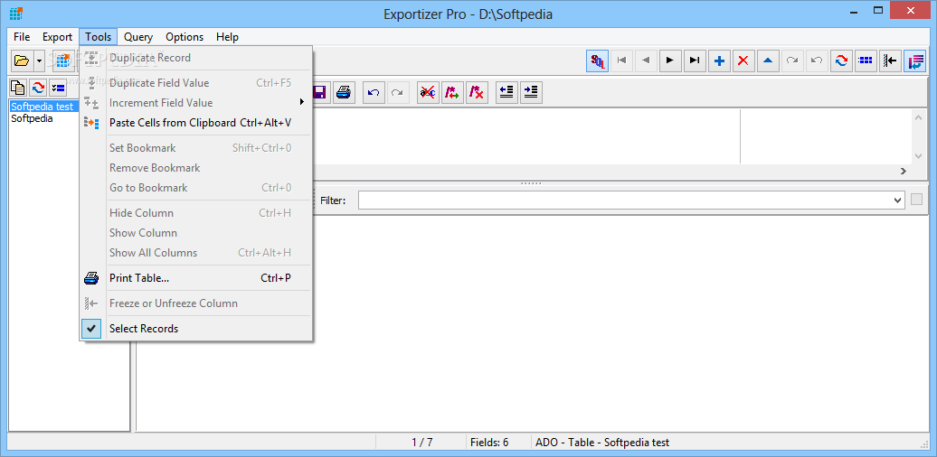Image resolution: width=937 pixels, height=457 pixels.
Task: Go to next record arrow
Action: point(670,61)
